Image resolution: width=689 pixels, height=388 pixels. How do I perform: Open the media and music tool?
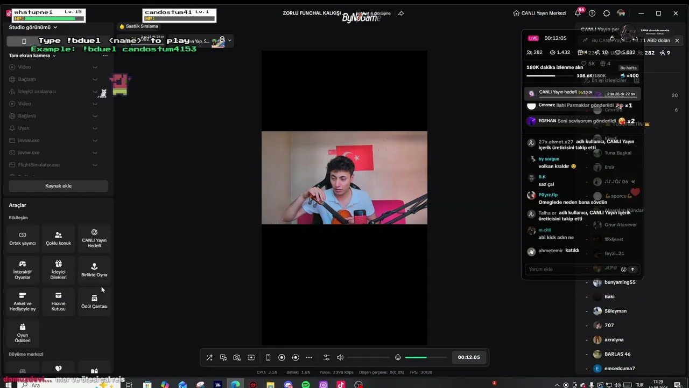pos(223,357)
